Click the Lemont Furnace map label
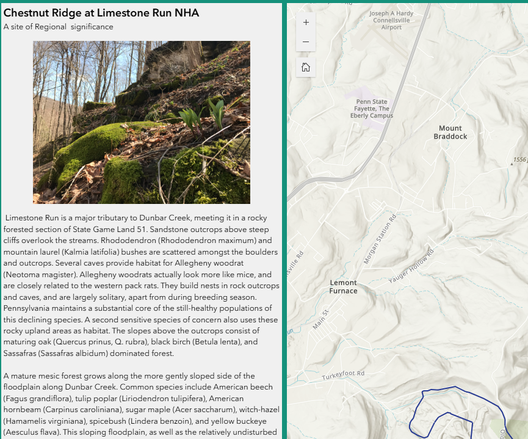528x439 pixels. (343, 287)
